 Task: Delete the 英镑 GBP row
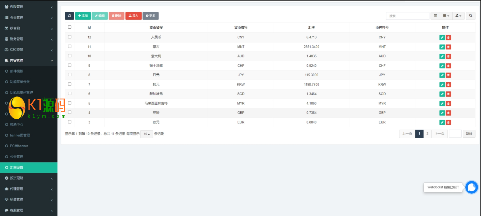(x=448, y=113)
